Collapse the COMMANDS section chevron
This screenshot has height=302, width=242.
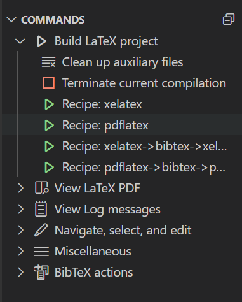11,20
